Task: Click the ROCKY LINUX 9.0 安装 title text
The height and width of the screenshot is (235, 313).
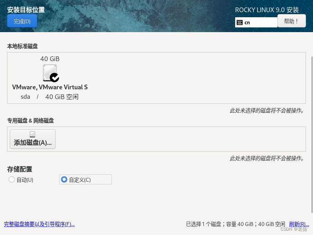Action: tap(267, 10)
